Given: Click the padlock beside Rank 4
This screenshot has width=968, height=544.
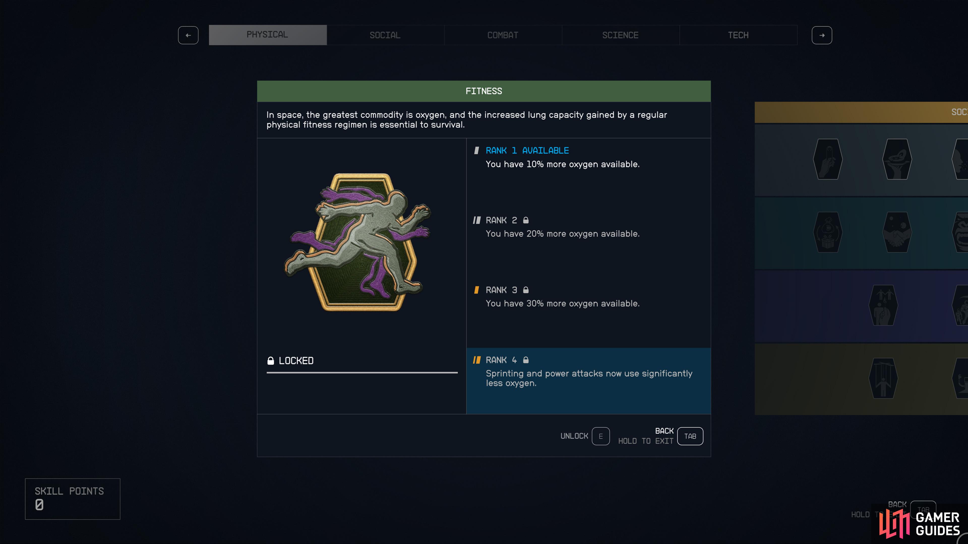Looking at the screenshot, I should [x=526, y=360].
